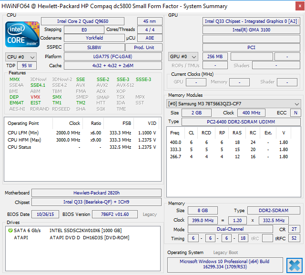
Task: Click the Hewlett-Packard 2820h motherboard field
Action: tap(96, 193)
